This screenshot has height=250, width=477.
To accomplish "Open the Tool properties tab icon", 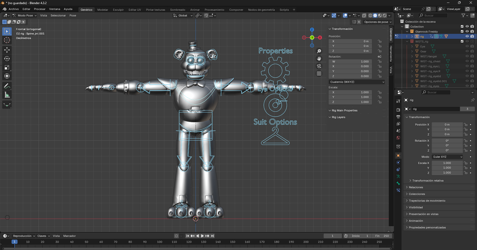I will pos(398,100).
